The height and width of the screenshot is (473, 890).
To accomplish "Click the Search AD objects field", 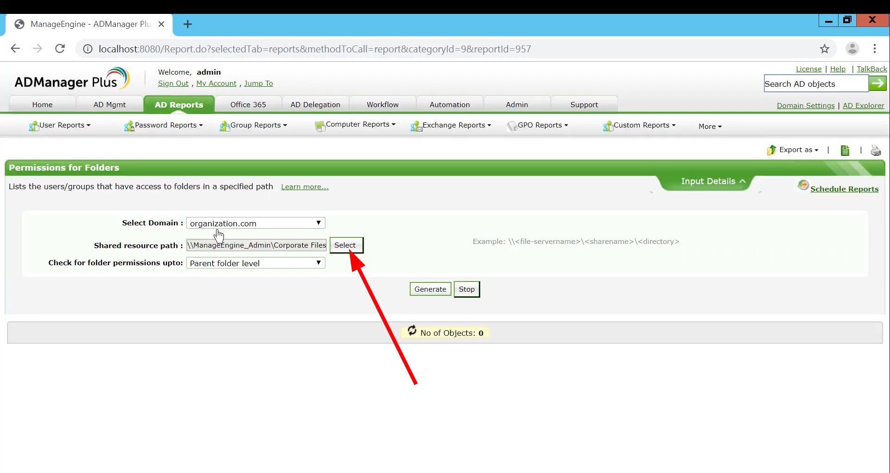I will coord(816,84).
